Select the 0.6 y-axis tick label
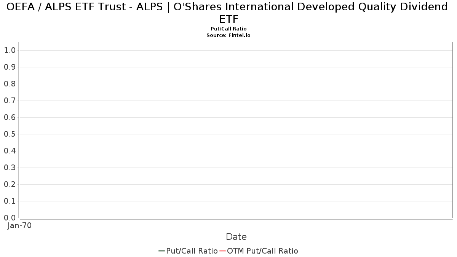Screen dimensions: 457x257 tap(10, 117)
